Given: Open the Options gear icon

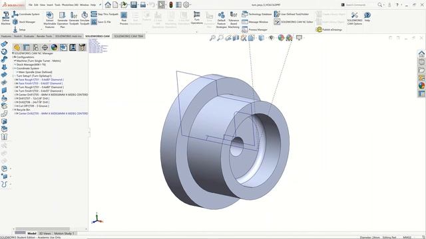Looking at the screenshot, I should 186,5.
